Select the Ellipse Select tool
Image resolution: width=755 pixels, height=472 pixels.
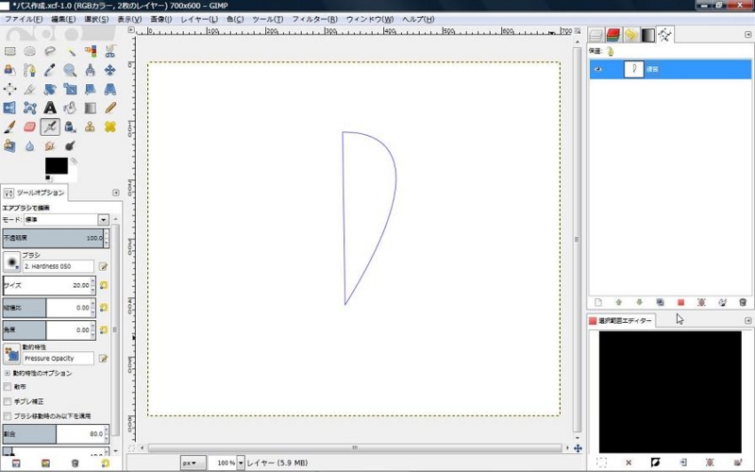click(30, 51)
